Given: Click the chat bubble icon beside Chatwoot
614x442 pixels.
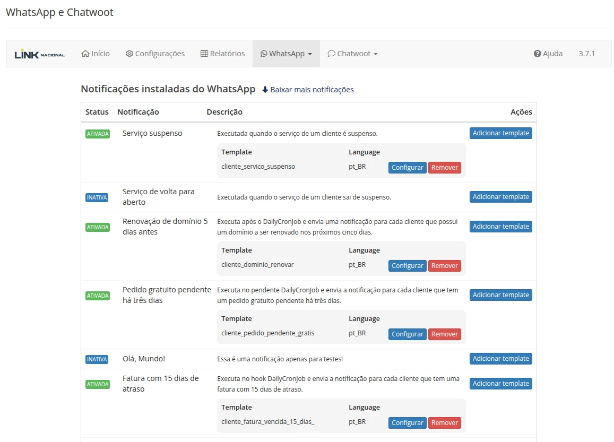Looking at the screenshot, I should click(x=331, y=54).
